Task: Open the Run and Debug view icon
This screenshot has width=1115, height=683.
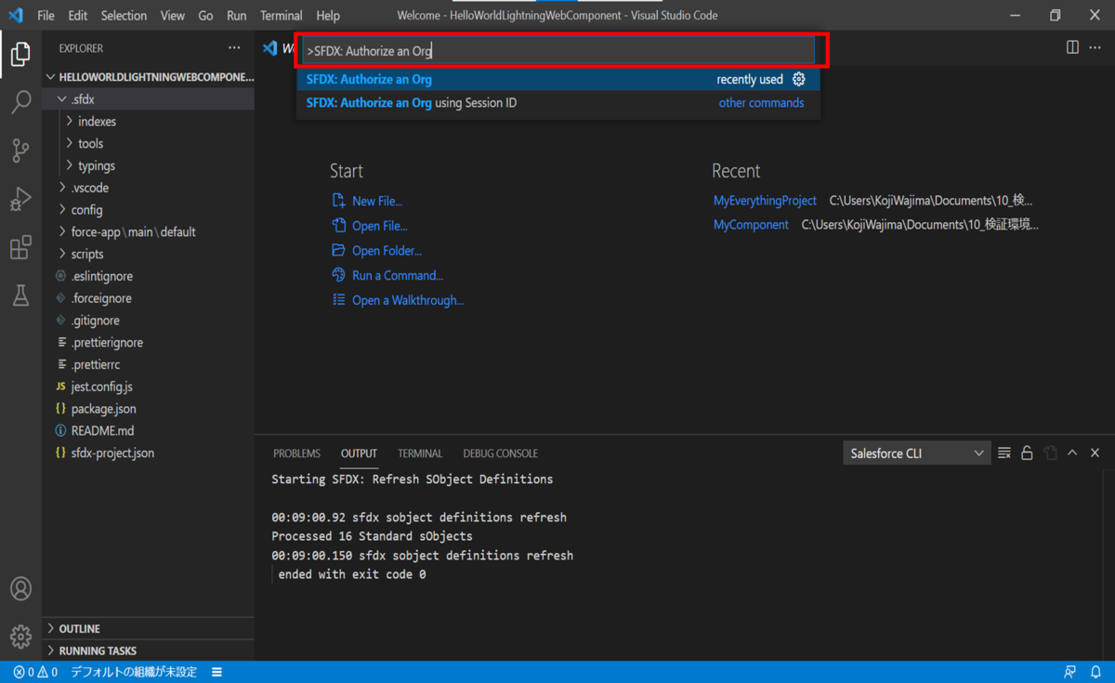Action: (x=20, y=199)
